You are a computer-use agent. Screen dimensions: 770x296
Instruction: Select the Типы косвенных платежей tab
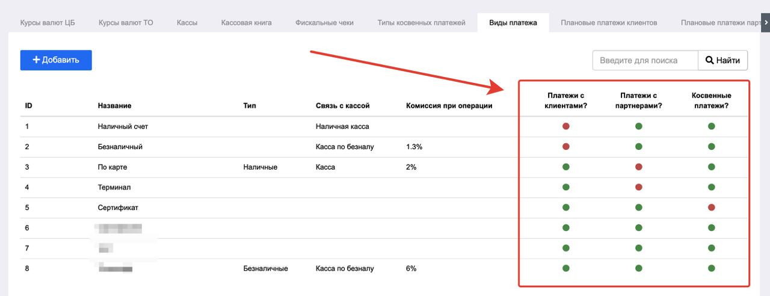click(421, 23)
